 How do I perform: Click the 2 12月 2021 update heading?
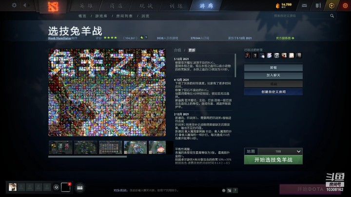[x=181, y=114]
